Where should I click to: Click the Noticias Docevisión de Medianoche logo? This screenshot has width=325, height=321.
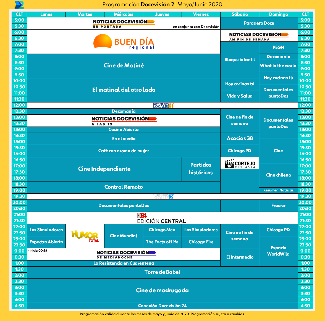point(126,254)
